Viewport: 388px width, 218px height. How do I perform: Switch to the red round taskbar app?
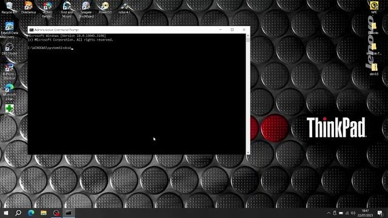56,213
